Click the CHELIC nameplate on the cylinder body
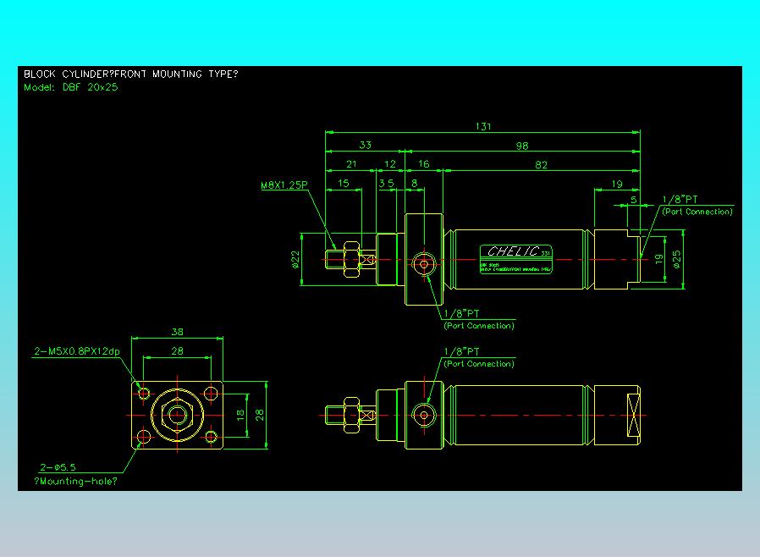Viewport: 760px width, 557px height. tap(515, 259)
